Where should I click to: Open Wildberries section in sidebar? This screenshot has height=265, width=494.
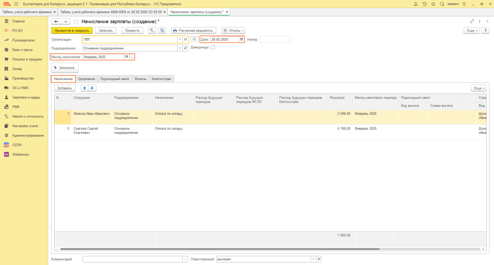point(20,155)
